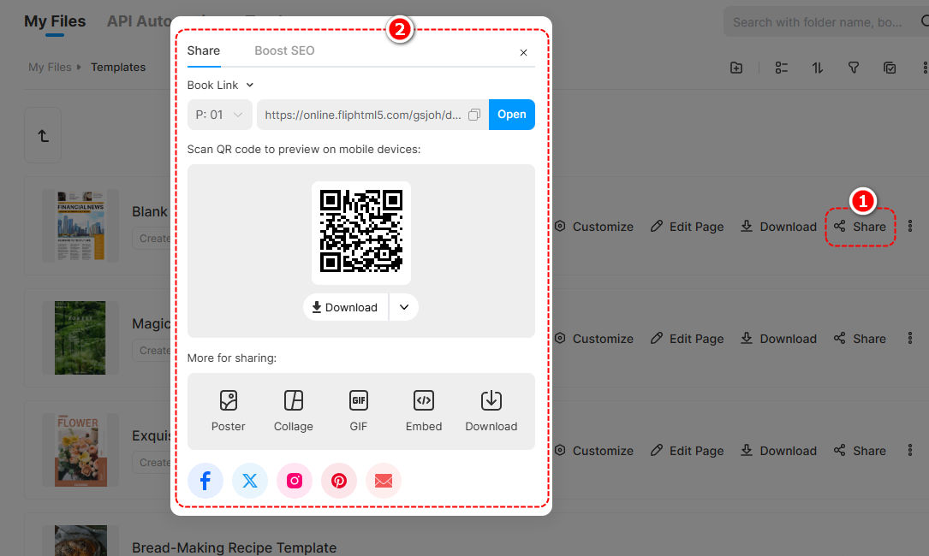Open the My Files tab

click(x=55, y=22)
